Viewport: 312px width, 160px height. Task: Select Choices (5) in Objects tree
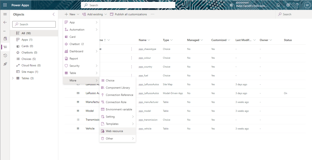pyautogui.click(x=28, y=59)
